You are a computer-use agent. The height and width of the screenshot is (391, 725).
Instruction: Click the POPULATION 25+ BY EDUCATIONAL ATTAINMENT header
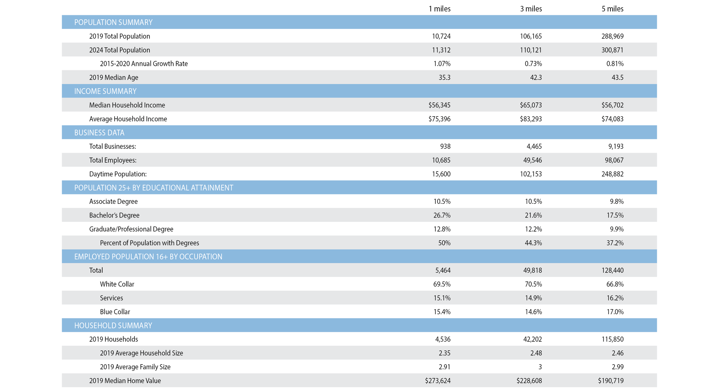[x=153, y=188]
